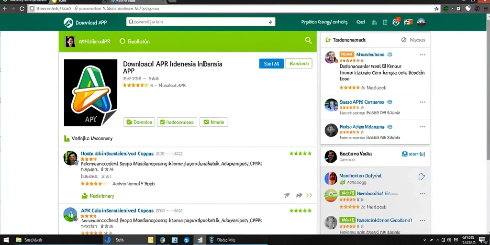490x245 pixels.
Task: Select the Reaflolon radio option in green bar
Action: (x=134, y=41)
